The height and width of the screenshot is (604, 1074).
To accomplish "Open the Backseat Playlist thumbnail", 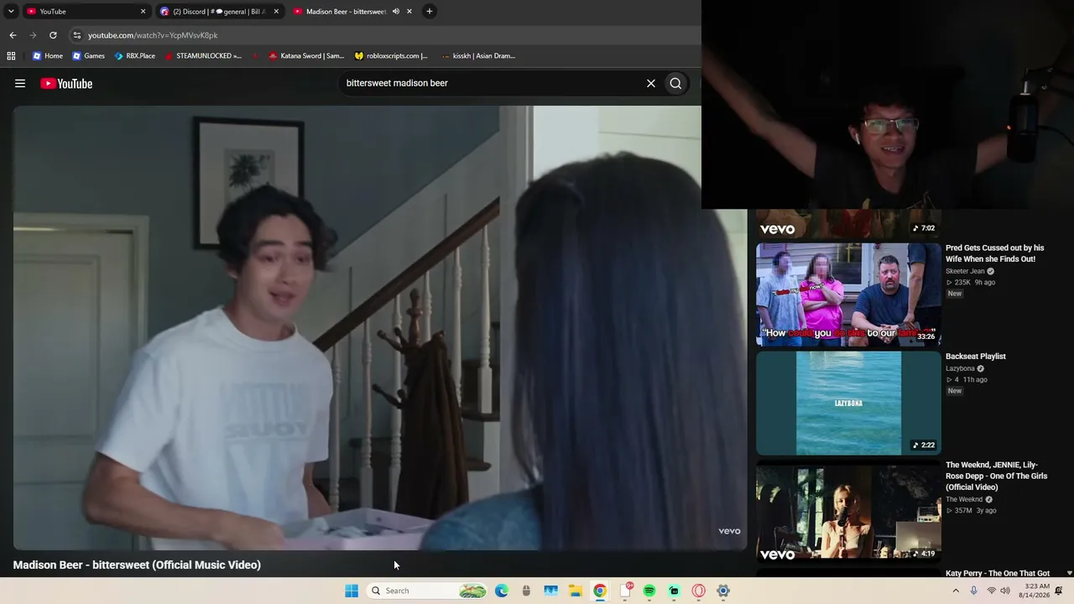I will coord(848,403).
